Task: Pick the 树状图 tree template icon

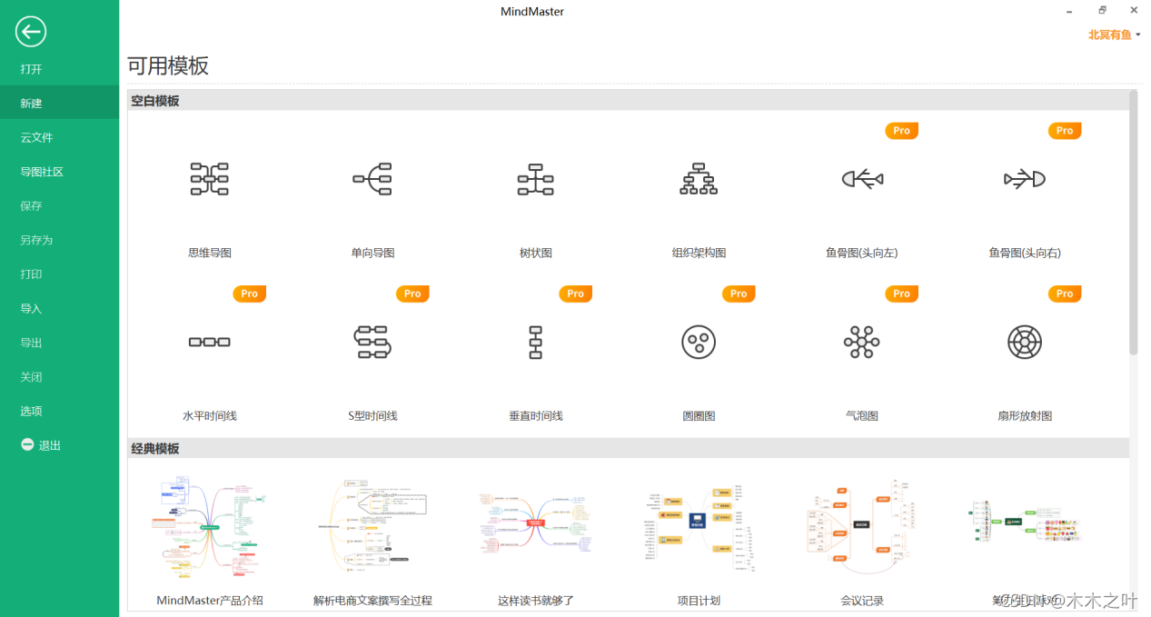Action: coord(535,179)
